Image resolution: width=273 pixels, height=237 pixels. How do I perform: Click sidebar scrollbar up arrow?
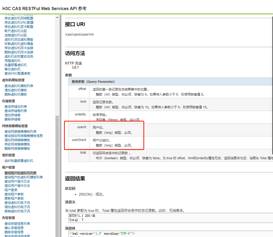click(x=57, y=18)
